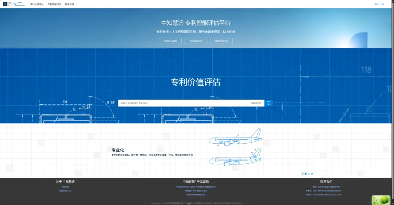Open the 中知慧鉴 专利智能评估平台 footer link
394x205 pixels.
pos(196,191)
